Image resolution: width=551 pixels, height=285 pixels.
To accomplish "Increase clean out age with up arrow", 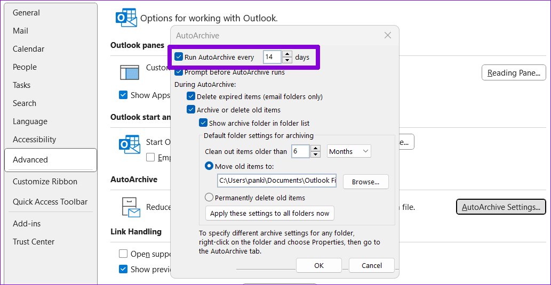I will (316, 148).
